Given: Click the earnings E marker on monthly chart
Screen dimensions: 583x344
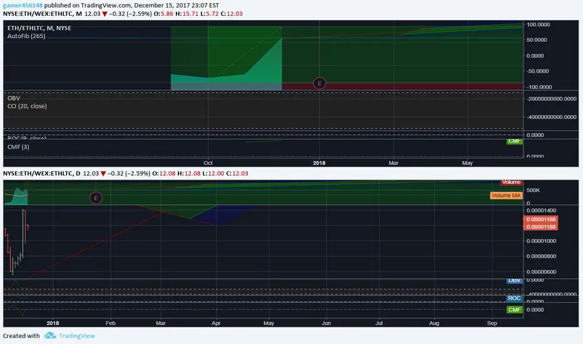Looking at the screenshot, I should [320, 83].
